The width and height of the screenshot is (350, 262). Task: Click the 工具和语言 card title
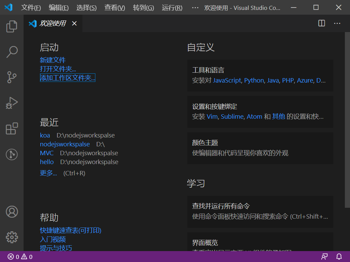pyautogui.click(x=208, y=70)
